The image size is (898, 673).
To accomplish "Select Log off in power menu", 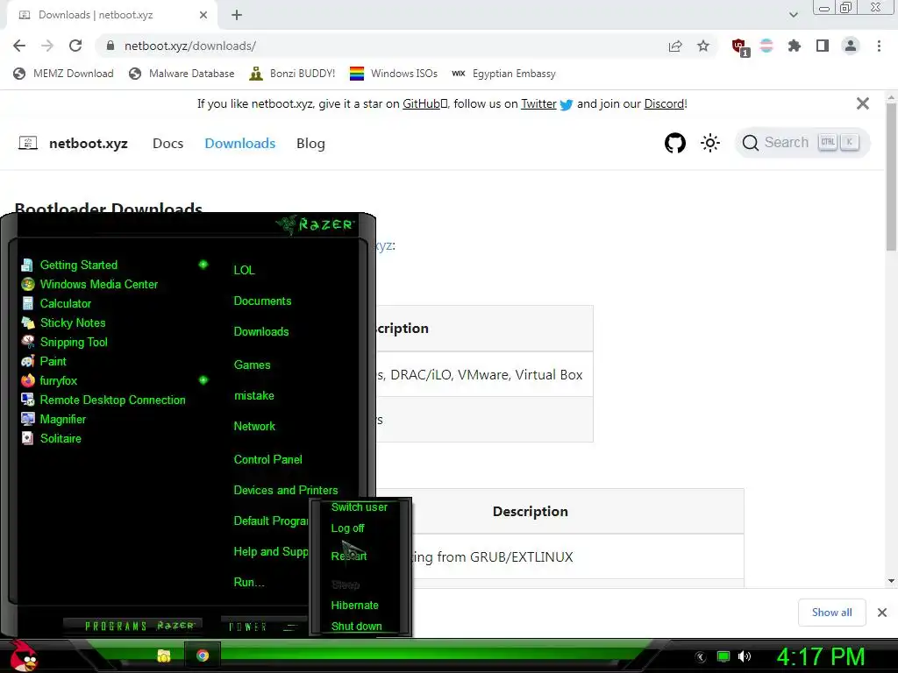I will coord(347,528).
